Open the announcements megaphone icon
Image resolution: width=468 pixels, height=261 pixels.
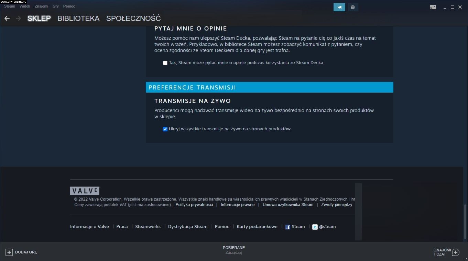click(339, 7)
